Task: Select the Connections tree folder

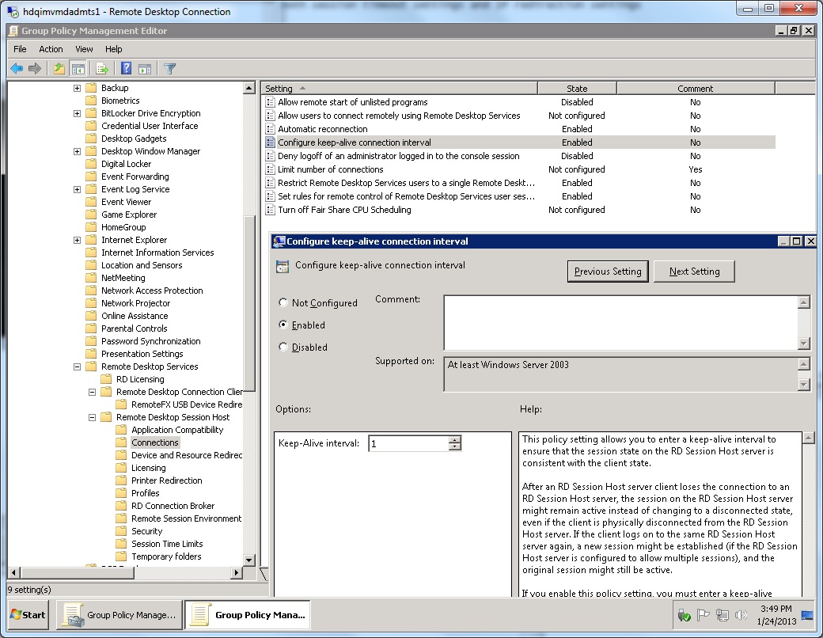Action: tap(155, 442)
